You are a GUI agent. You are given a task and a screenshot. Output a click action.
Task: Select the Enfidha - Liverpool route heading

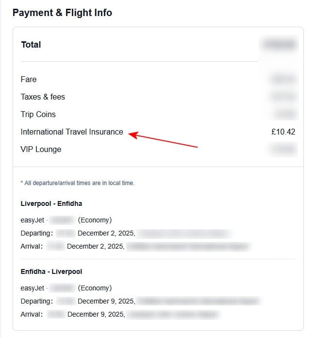51,271
